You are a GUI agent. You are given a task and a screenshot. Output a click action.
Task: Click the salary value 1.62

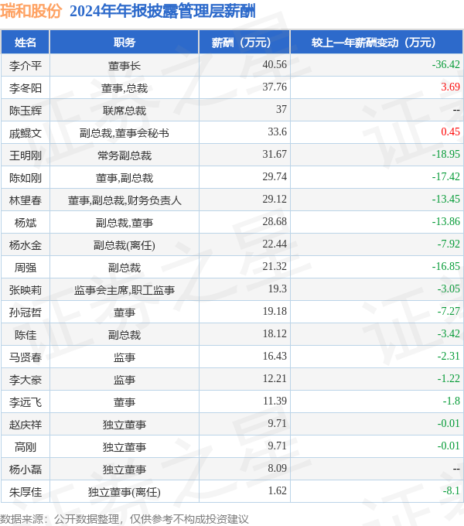click(278, 490)
